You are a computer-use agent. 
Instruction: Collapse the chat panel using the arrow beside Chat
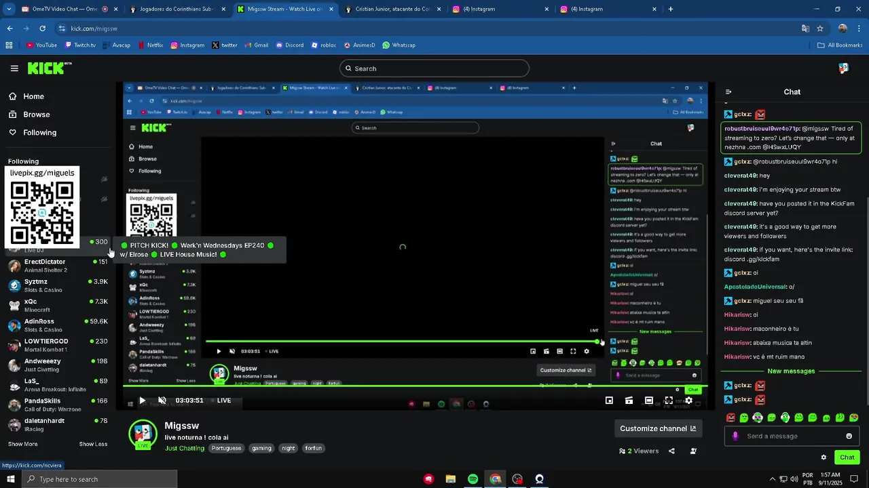(728, 92)
